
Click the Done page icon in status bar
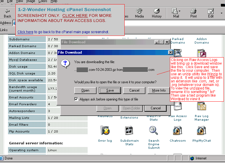click(1, 158)
